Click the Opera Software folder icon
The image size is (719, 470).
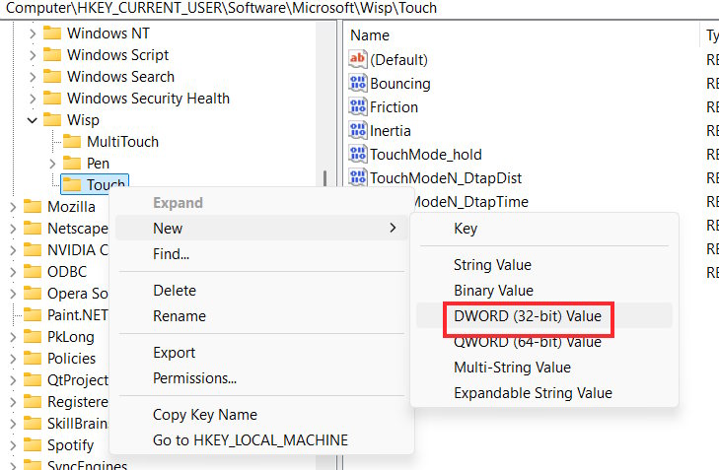(33, 294)
